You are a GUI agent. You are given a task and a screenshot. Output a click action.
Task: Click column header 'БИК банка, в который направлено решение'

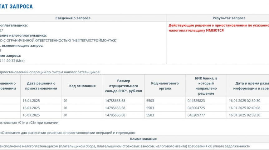tap(206, 86)
